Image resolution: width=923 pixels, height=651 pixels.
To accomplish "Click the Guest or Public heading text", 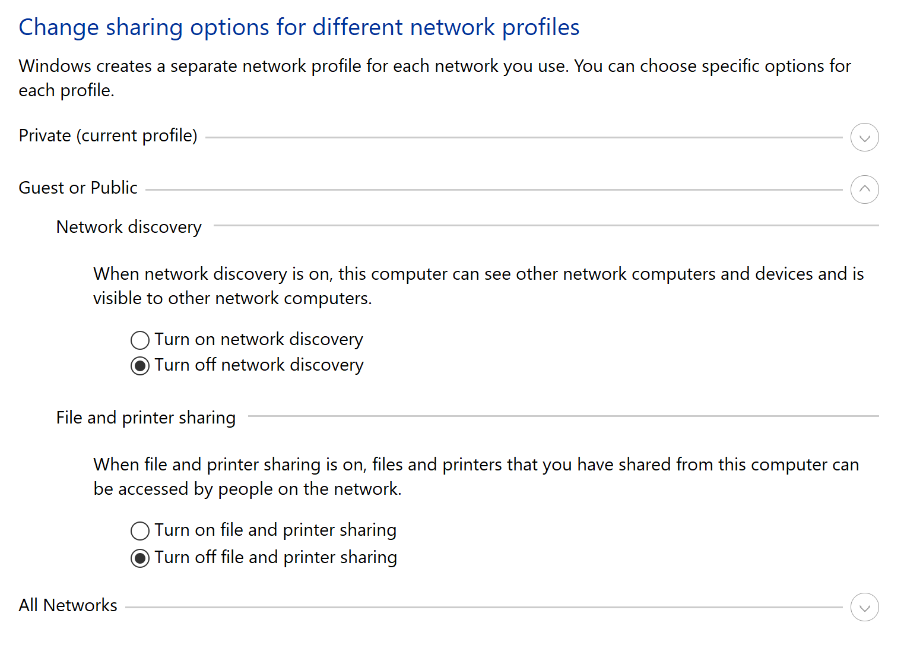I will click(78, 188).
